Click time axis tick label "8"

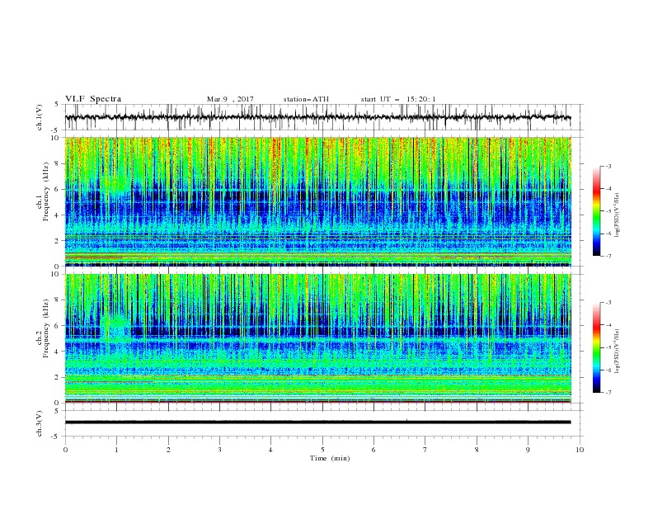(477, 450)
